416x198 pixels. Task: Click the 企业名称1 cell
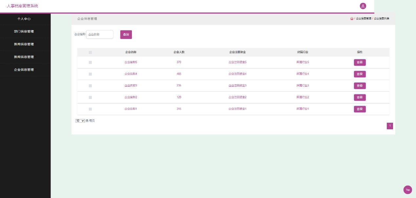(131, 109)
